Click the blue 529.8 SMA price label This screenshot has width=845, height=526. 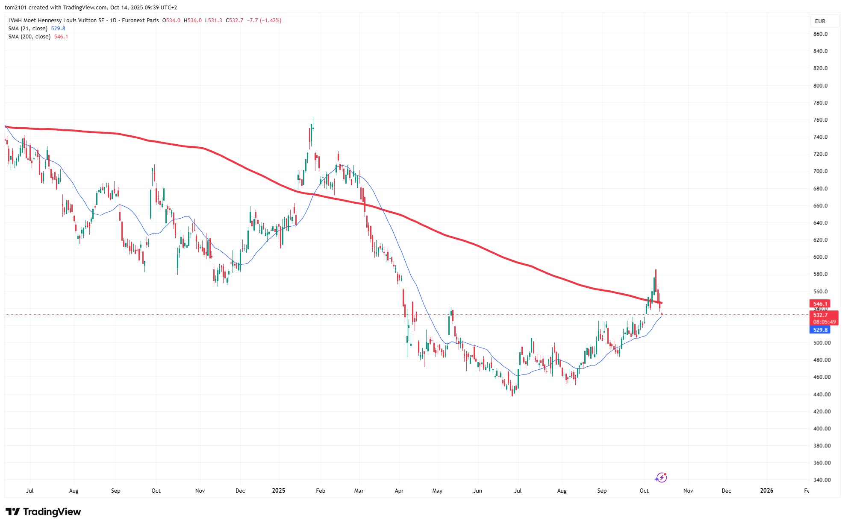(x=820, y=330)
